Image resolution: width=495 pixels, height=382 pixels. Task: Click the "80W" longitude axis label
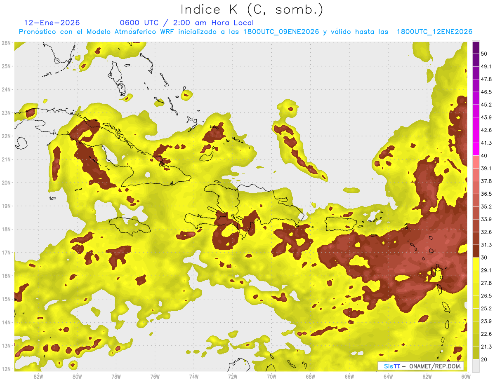[77, 376]
